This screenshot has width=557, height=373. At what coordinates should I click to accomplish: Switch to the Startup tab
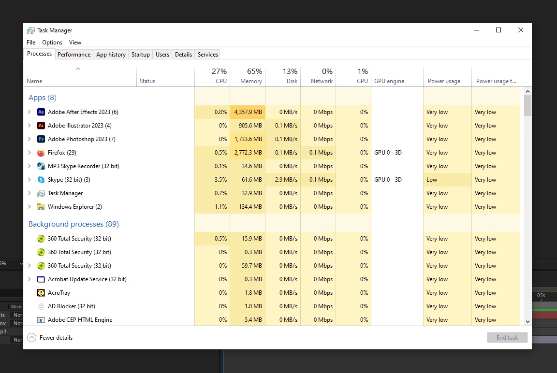click(141, 55)
